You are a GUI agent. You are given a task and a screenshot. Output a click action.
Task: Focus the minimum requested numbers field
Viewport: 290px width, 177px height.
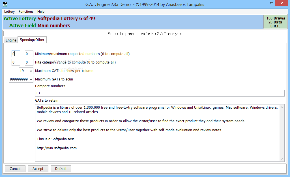[16, 54]
